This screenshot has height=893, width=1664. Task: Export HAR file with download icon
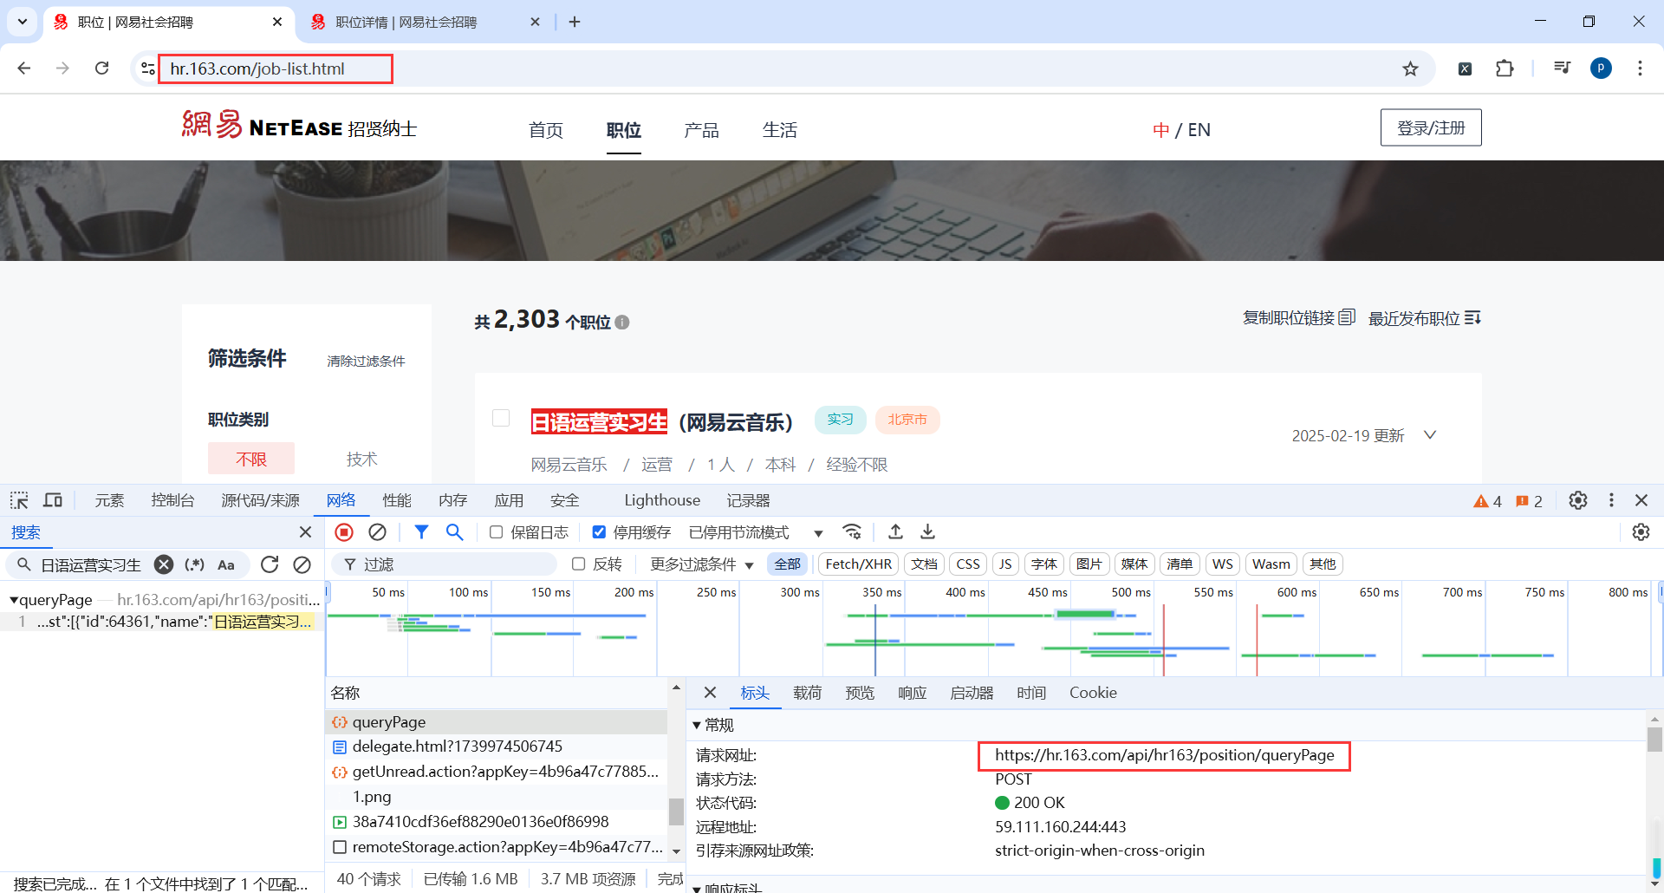pyautogui.click(x=927, y=532)
